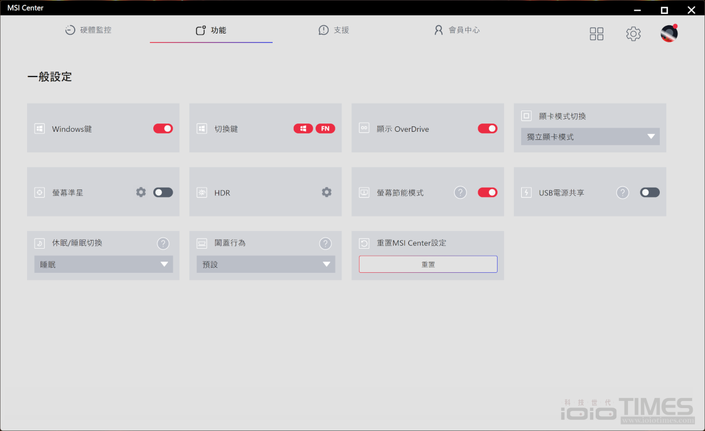The width and height of the screenshot is (705, 431).
Task: Click the MSI Center window title
Action: [x=25, y=8]
